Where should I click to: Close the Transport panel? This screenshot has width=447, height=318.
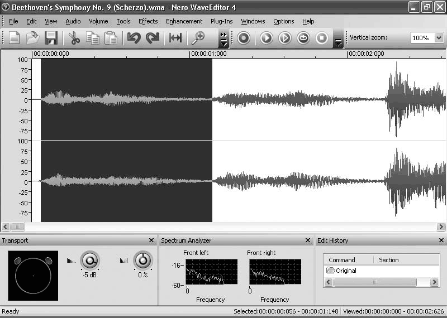click(151, 240)
